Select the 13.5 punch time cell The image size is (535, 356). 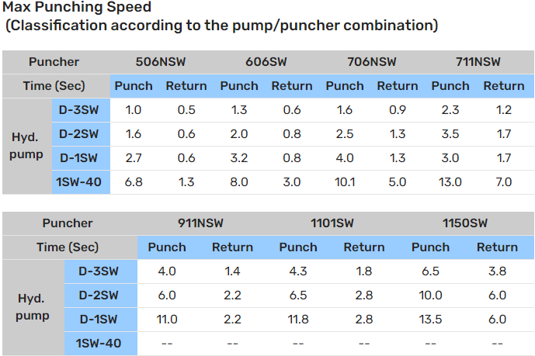tap(431, 319)
